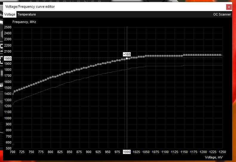Screen dimensions: 236x162
Task: Click the 1250 voltage axis label
Action: click(x=222, y=152)
